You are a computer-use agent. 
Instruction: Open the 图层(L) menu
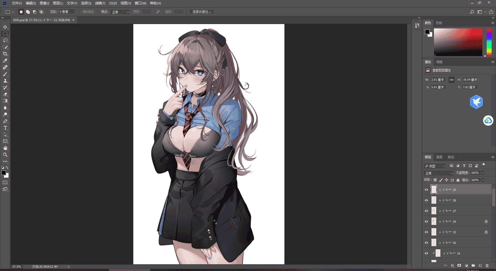[58, 3]
